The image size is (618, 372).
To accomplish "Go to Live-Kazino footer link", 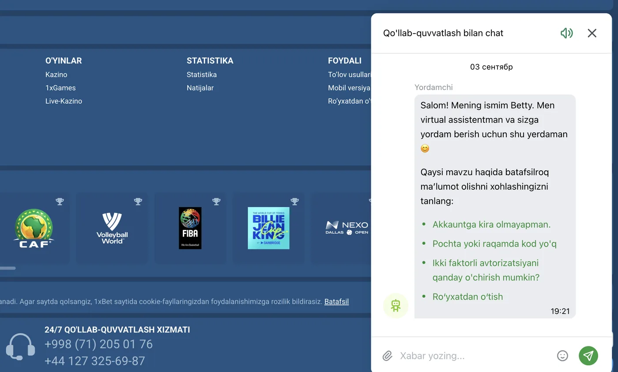I will [64, 101].
